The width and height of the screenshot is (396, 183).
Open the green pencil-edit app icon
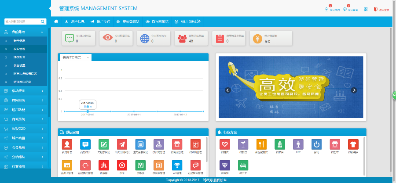[104, 144]
